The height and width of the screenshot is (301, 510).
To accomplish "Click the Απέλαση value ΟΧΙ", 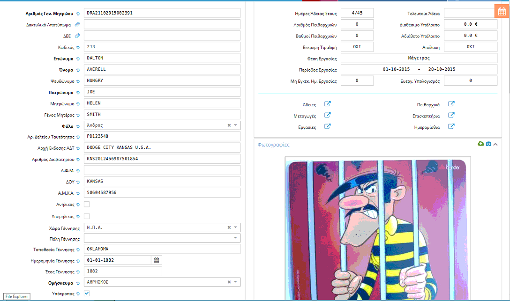I will (x=471, y=47).
